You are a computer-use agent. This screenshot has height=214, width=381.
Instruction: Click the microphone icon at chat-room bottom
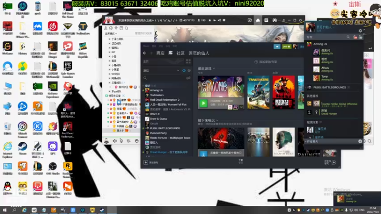(x=121, y=141)
